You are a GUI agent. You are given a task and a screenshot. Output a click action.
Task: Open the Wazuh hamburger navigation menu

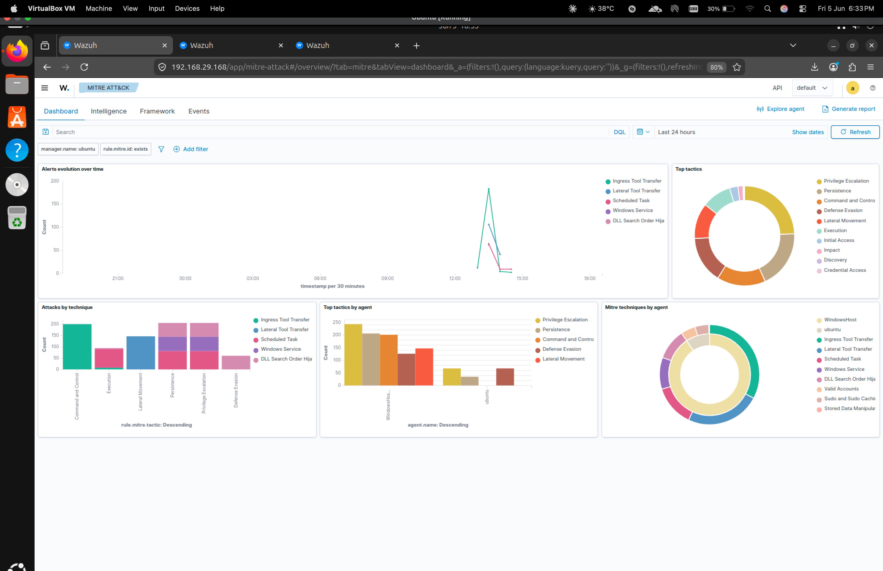tap(44, 88)
